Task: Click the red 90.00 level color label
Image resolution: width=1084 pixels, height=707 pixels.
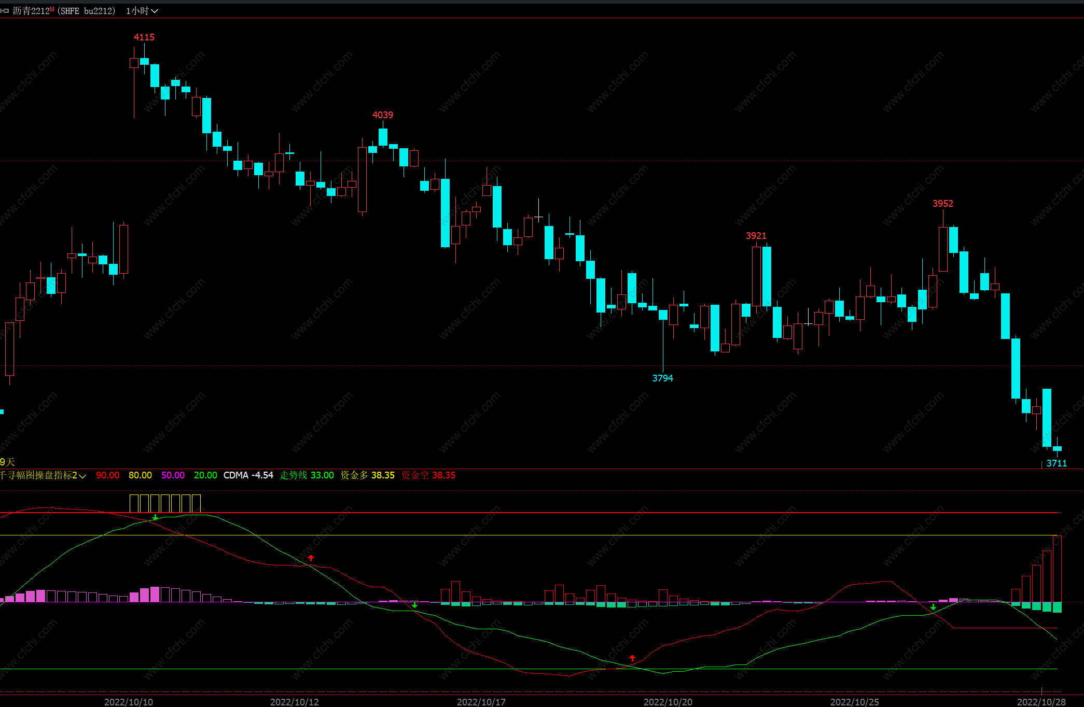Action: (107, 475)
